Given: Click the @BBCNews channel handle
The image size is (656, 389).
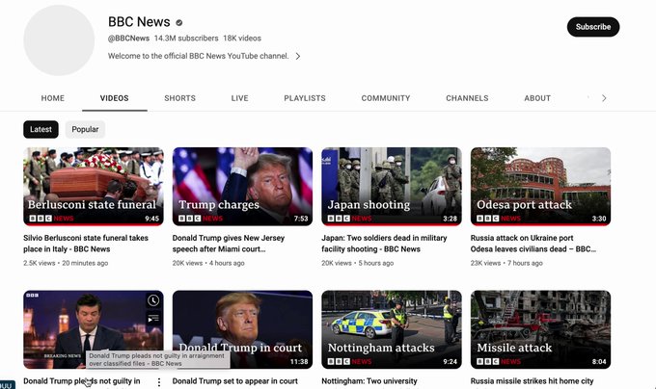Looking at the screenshot, I should (x=128, y=38).
